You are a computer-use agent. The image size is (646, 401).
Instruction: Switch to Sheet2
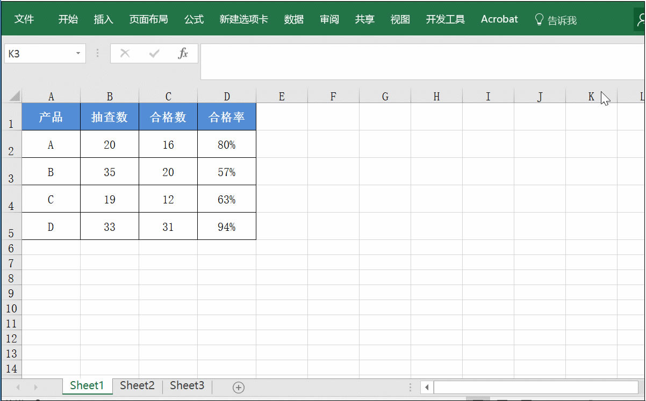point(137,385)
